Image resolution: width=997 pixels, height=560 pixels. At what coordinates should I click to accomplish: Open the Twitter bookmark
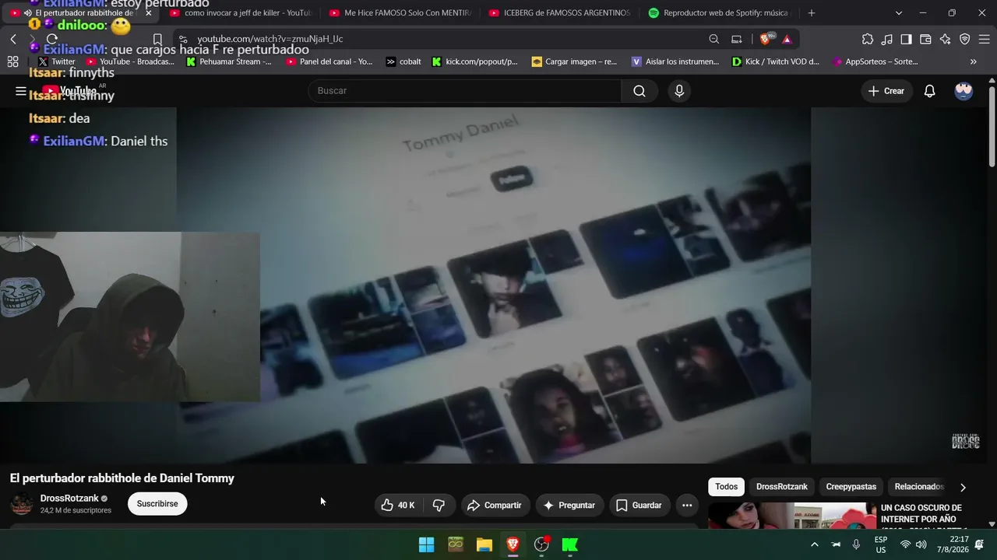(x=57, y=61)
